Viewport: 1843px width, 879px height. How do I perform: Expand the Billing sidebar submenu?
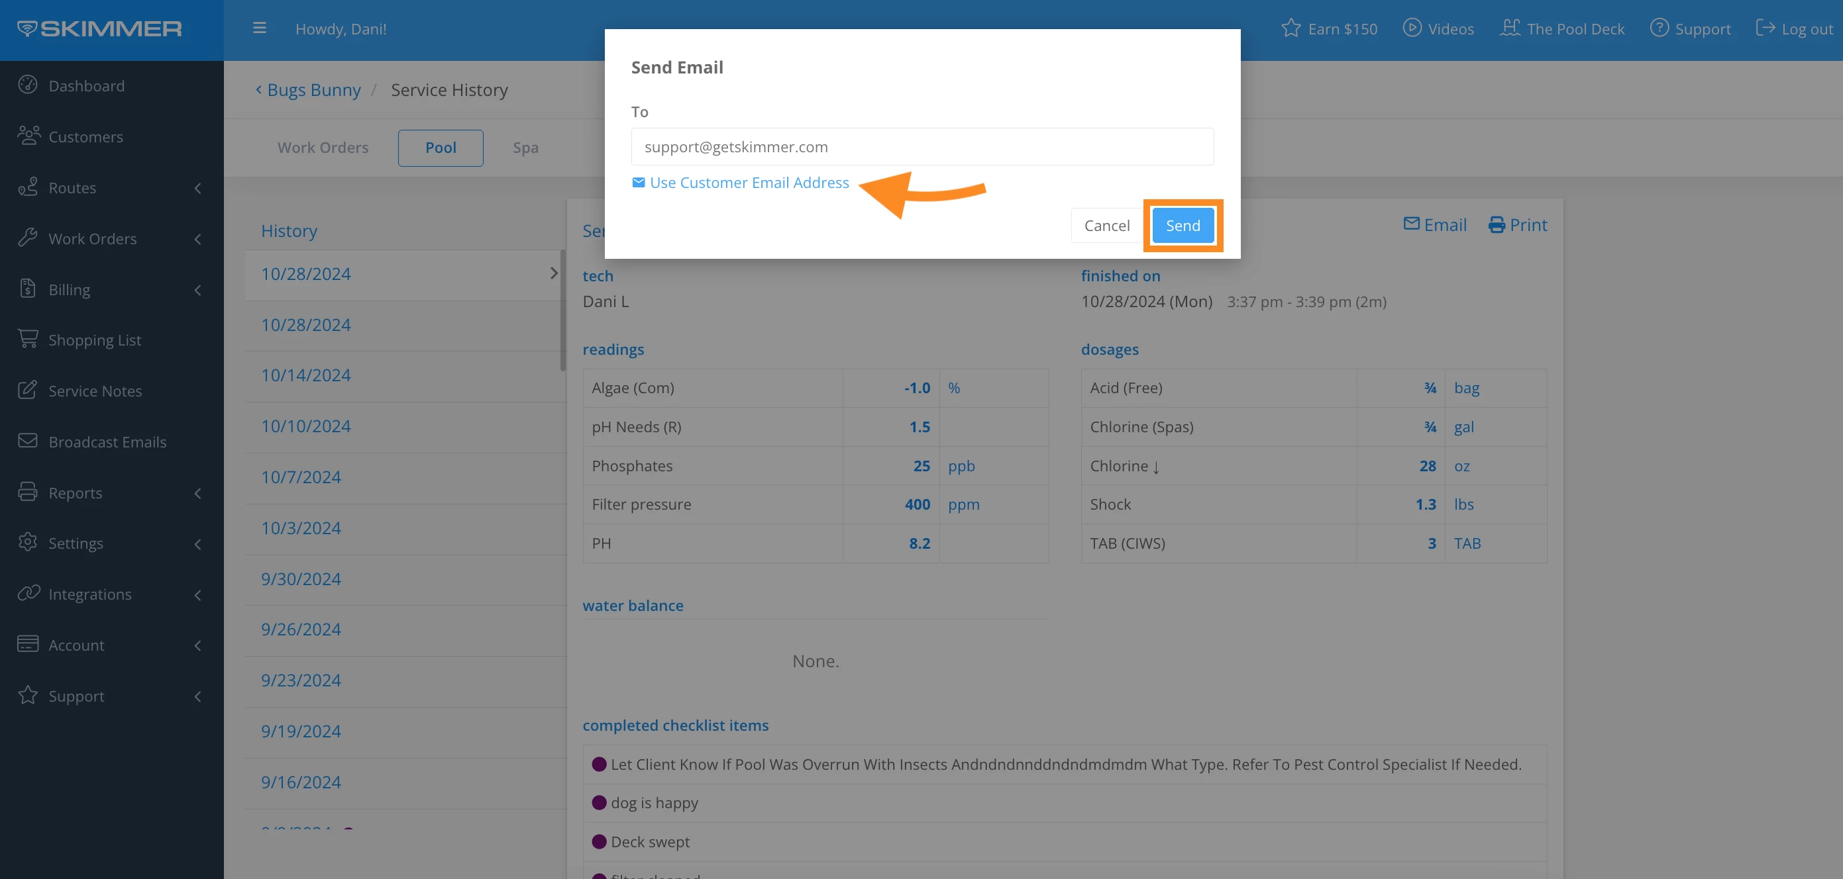pyautogui.click(x=198, y=289)
